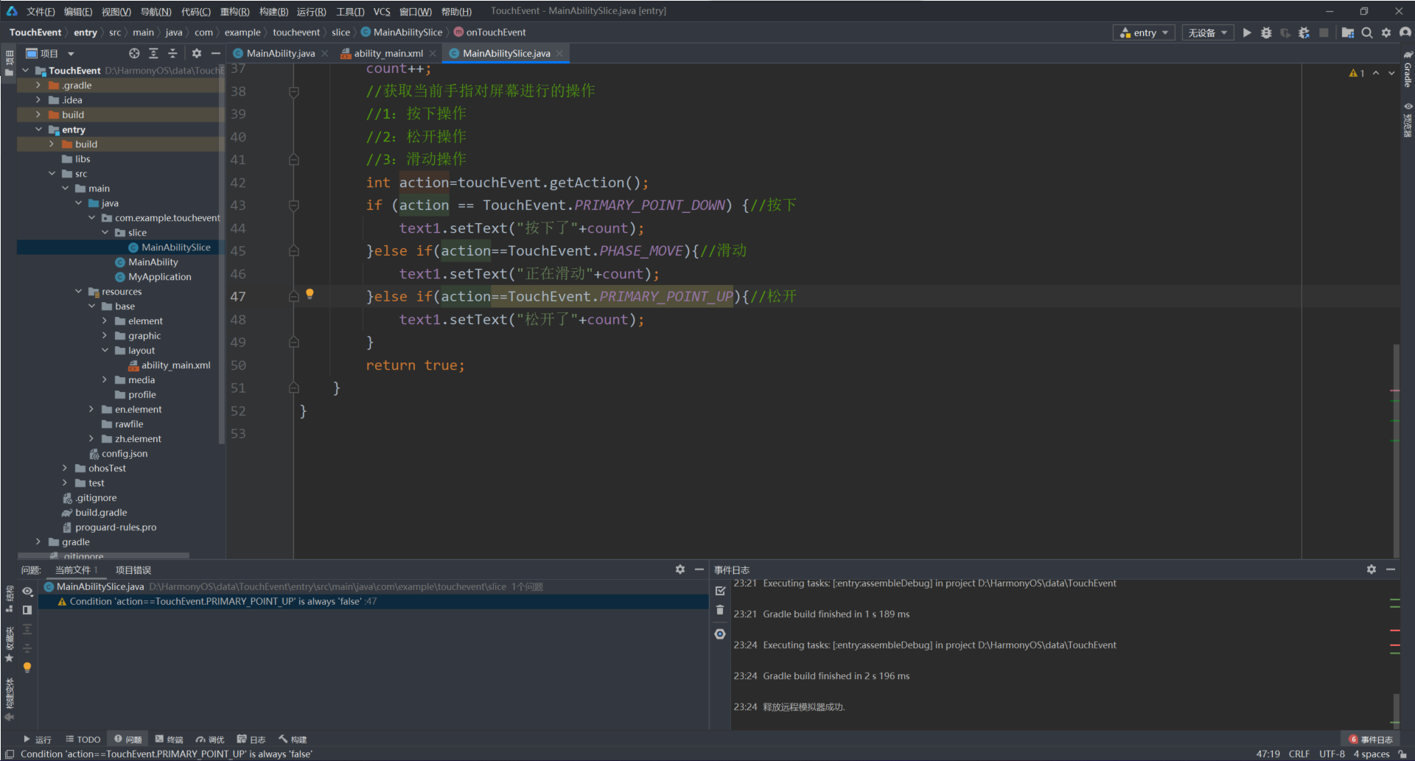Open the 运行 tool window button
Viewport: 1415px width, 761px height.
click(37, 739)
